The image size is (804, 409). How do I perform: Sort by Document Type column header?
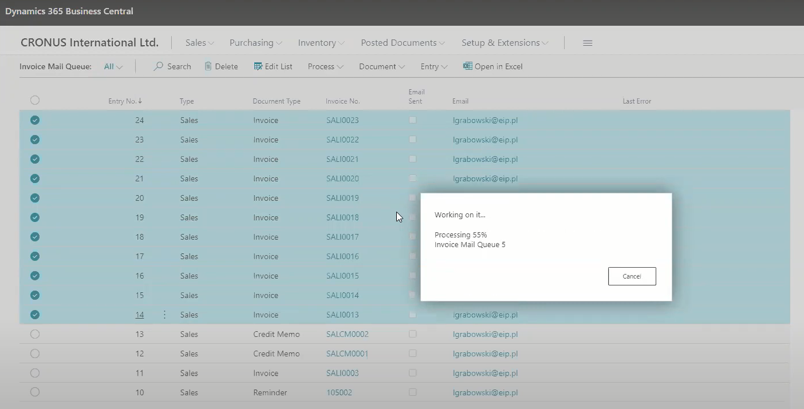tap(277, 101)
